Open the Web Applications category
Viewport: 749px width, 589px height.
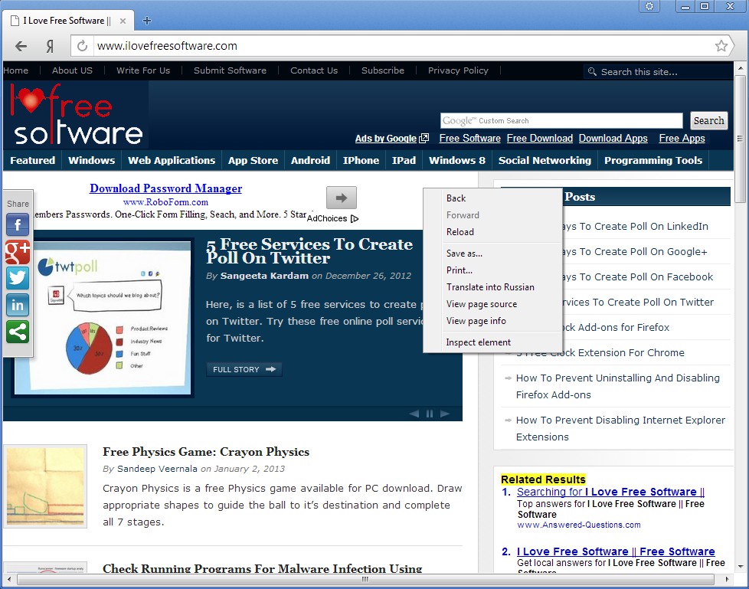click(x=172, y=161)
